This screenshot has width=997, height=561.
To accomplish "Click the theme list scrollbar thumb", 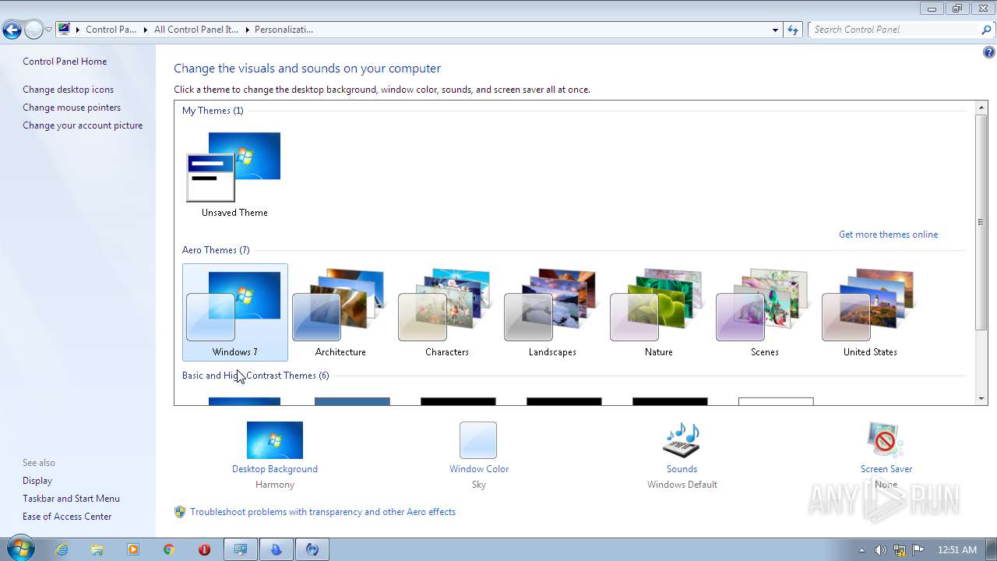I will pos(981,222).
